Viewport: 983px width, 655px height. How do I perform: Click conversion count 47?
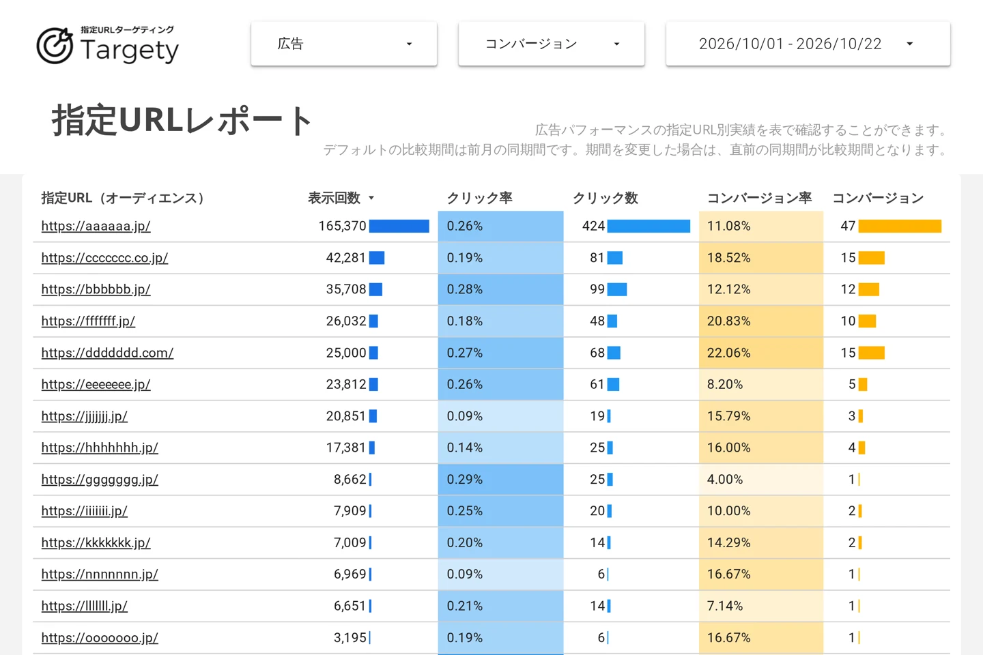tap(848, 226)
